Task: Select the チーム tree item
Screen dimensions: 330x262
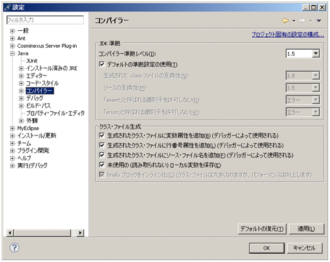Action: pyautogui.click(x=24, y=143)
